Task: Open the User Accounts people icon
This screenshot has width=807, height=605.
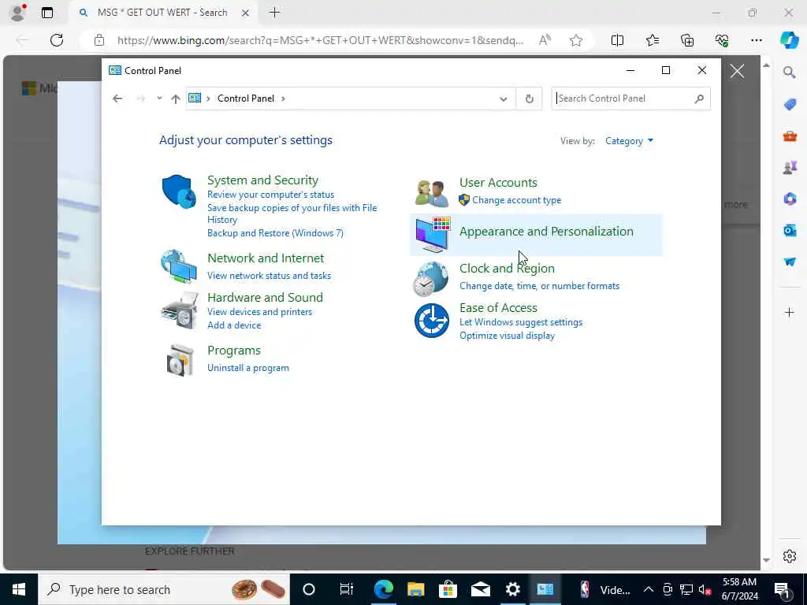Action: tap(431, 193)
